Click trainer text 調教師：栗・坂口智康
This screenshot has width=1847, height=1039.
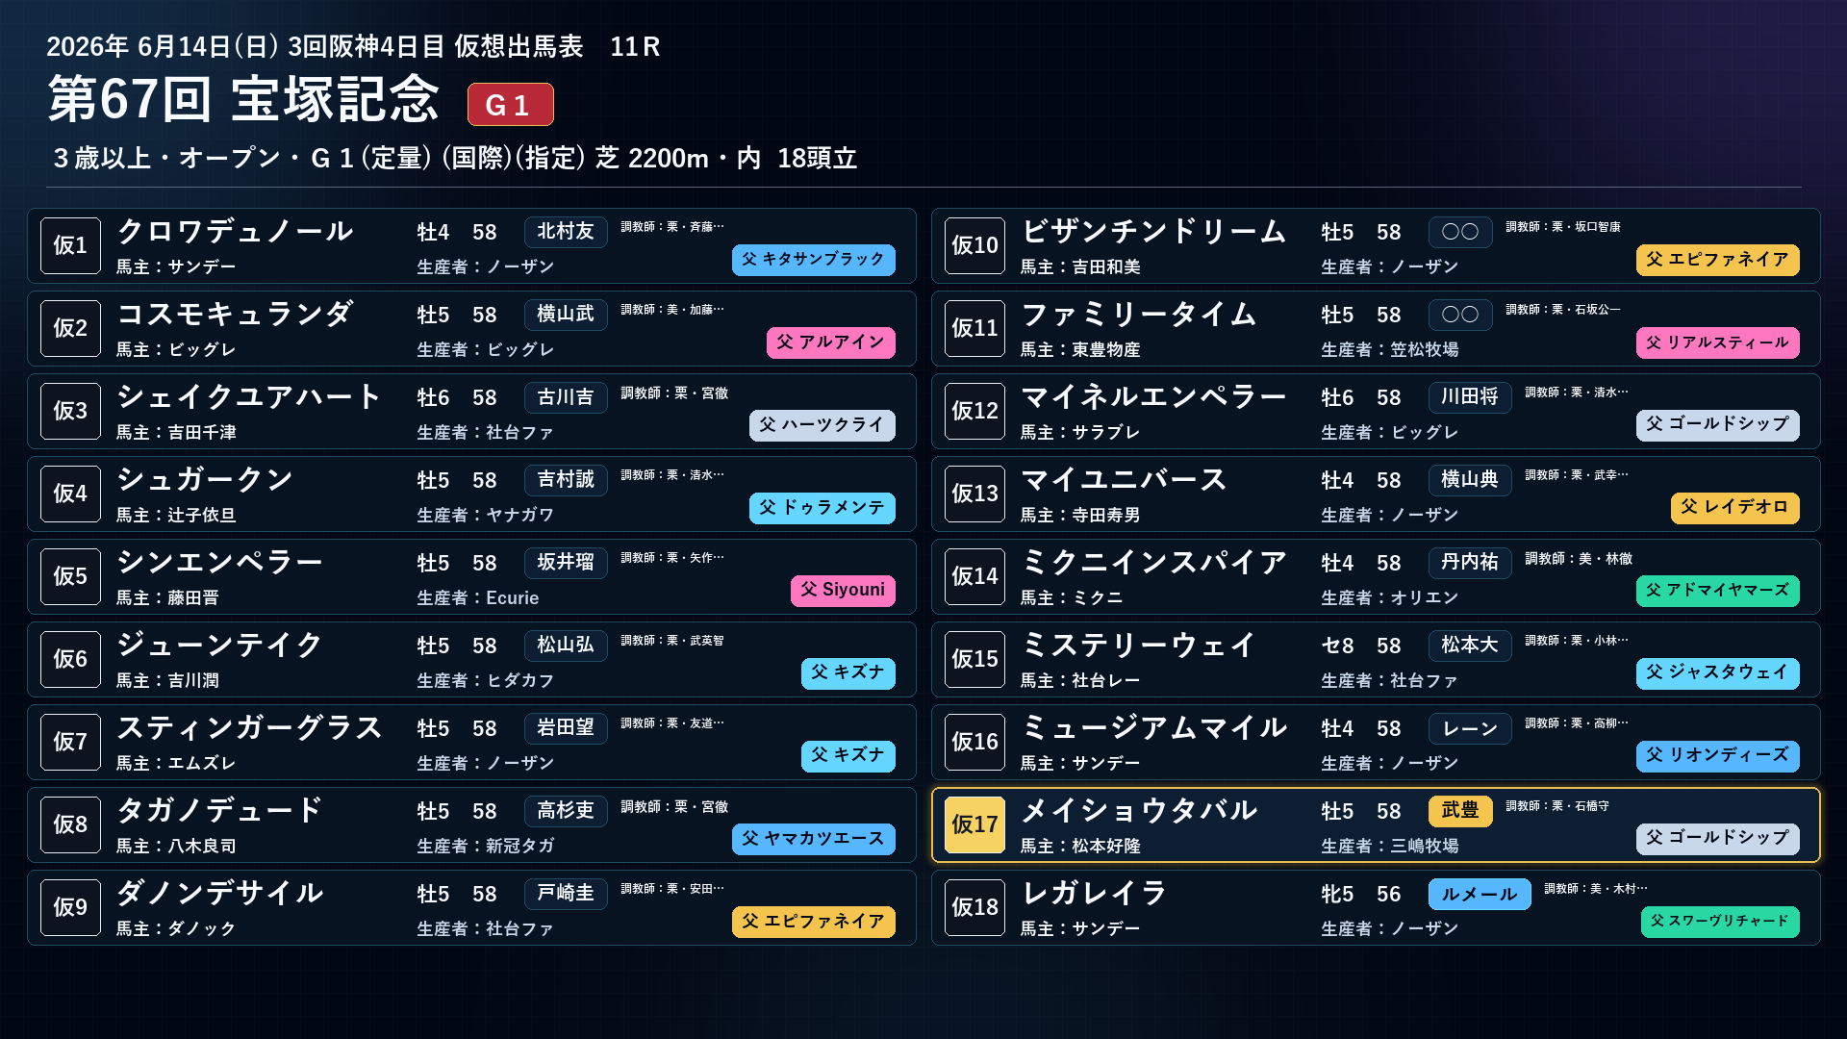tap(1563, 227)
